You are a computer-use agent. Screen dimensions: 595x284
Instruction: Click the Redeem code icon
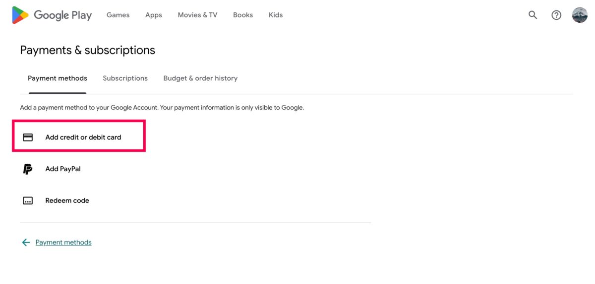28,200
